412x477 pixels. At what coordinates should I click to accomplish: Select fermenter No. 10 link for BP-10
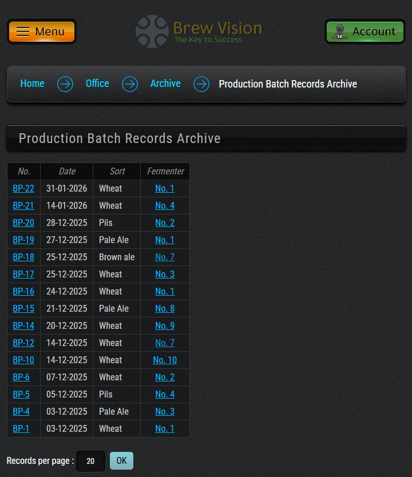165,360
